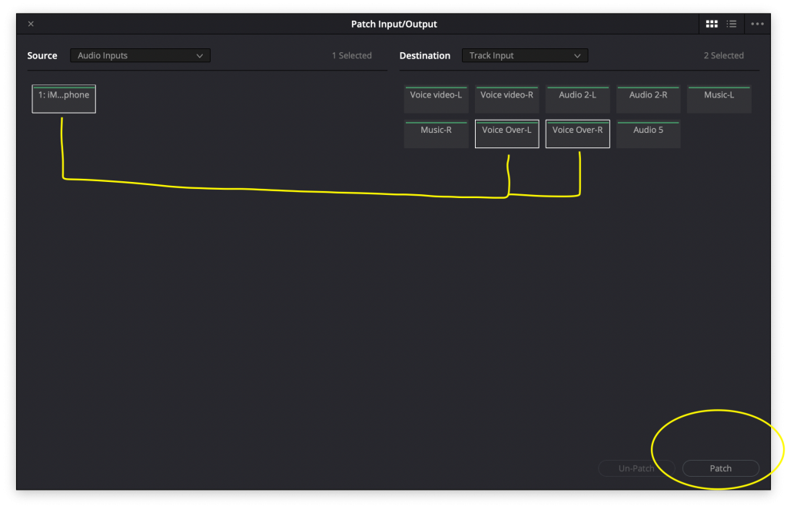Select the iM...phone source input tile
This screenshot has width=787, height=509.
[64, 99]
